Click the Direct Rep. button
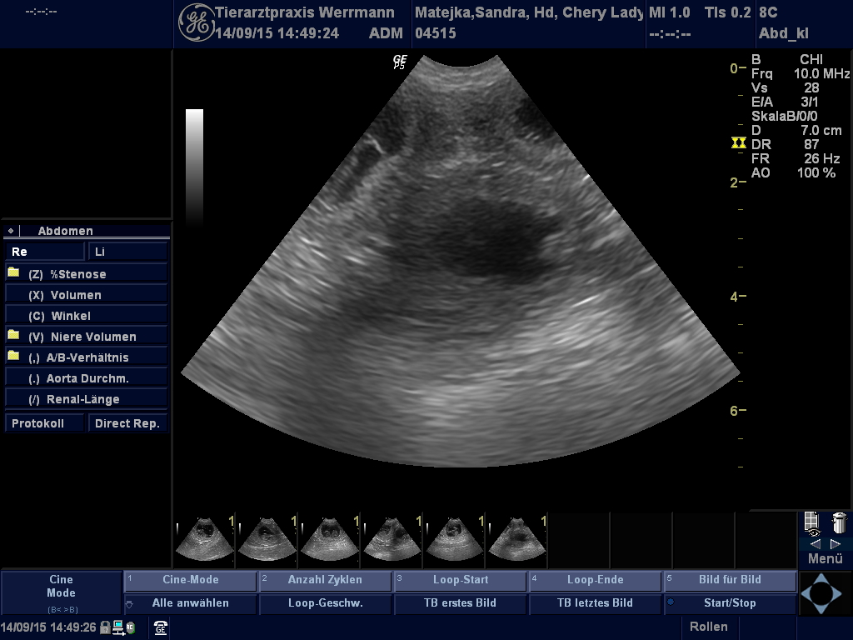Viewport: 853px width, 640px height. coord(127,423)
